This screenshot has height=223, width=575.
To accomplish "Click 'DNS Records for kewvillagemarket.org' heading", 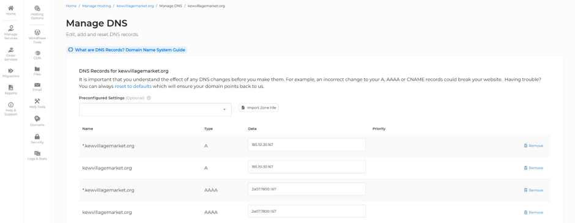I will (x=124, y=71).
